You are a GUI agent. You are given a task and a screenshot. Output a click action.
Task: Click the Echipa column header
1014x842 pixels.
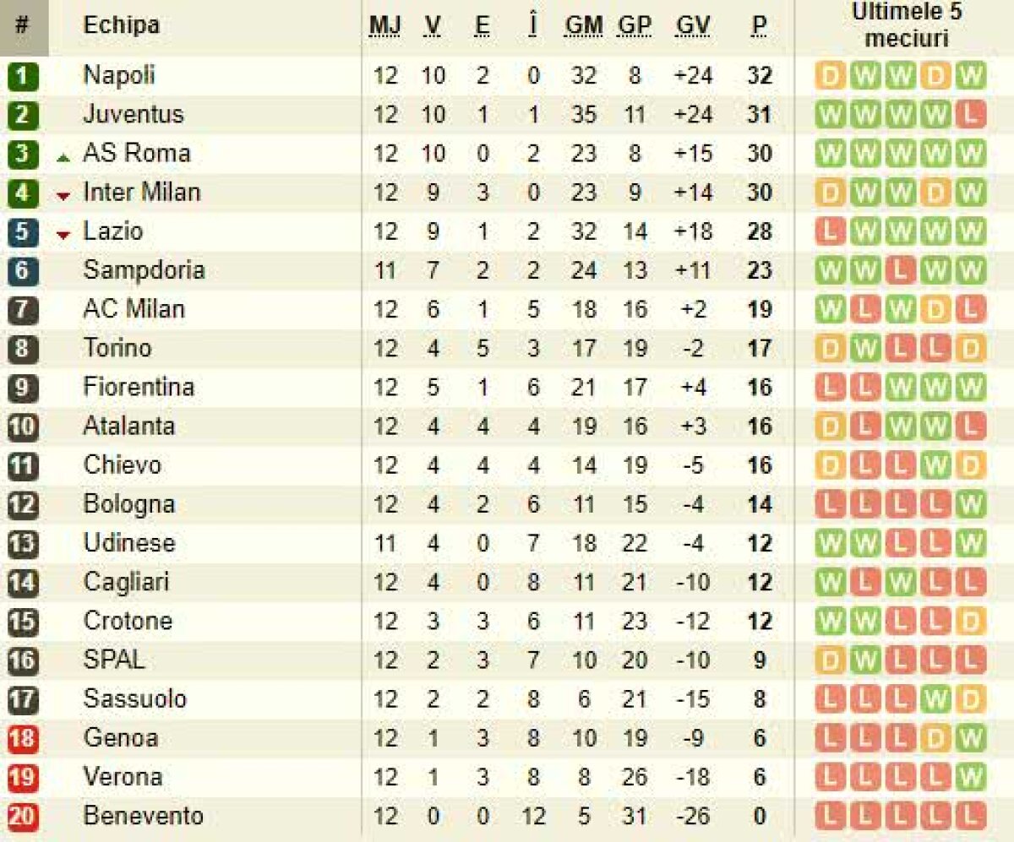121,25
